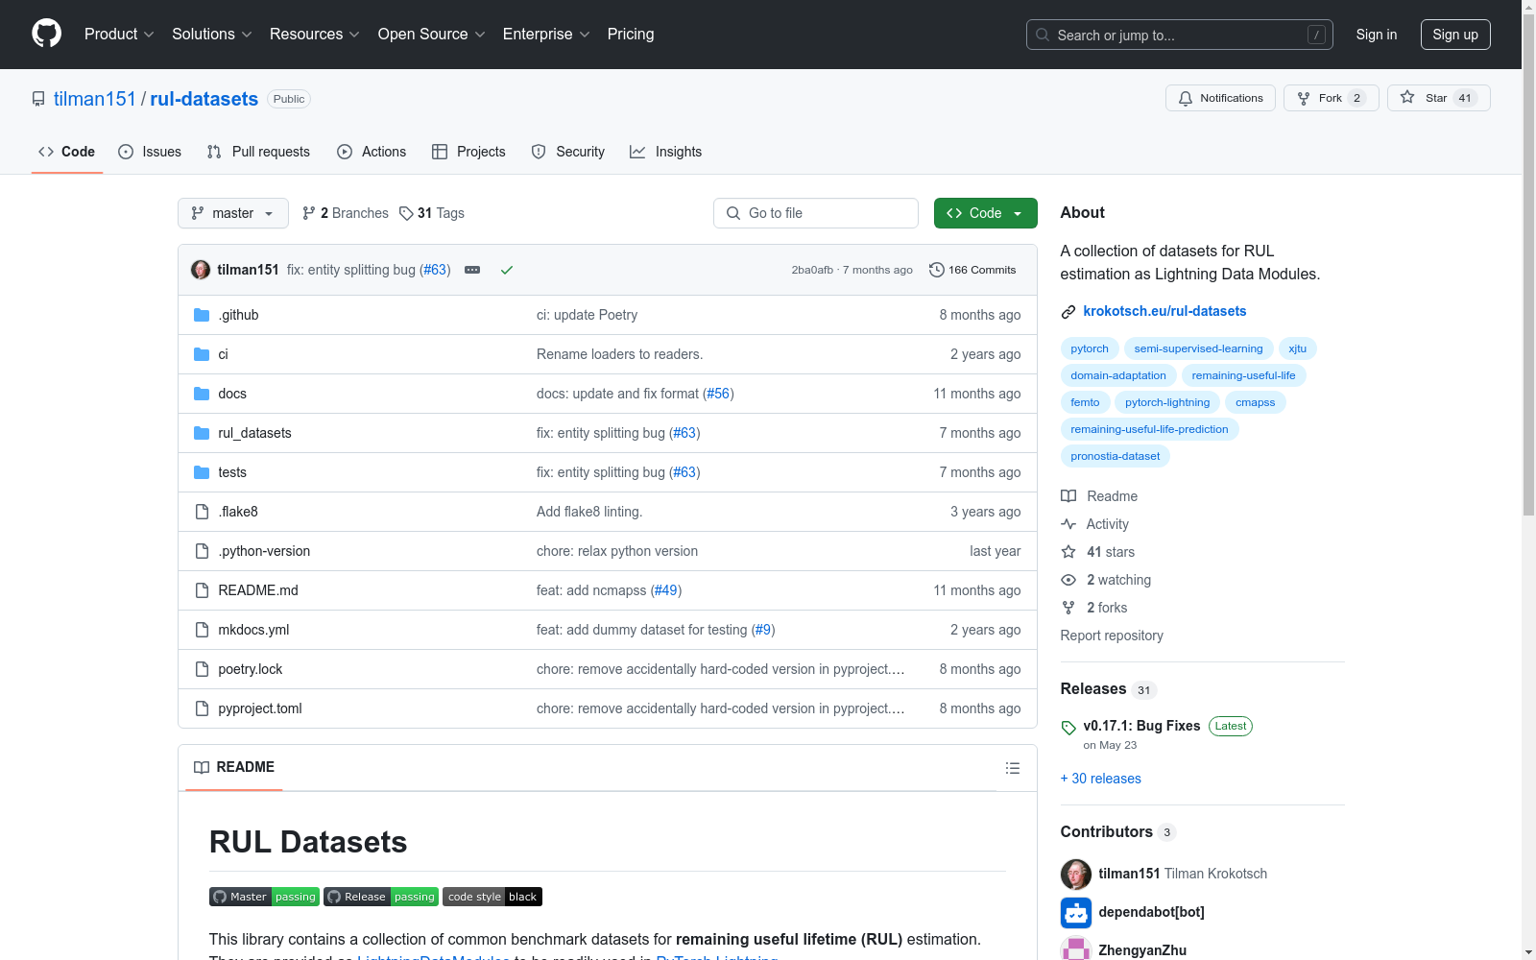Click the activity pulse icon
The width and height of the screenshot is (1536, 960).
coord(1068,524)
